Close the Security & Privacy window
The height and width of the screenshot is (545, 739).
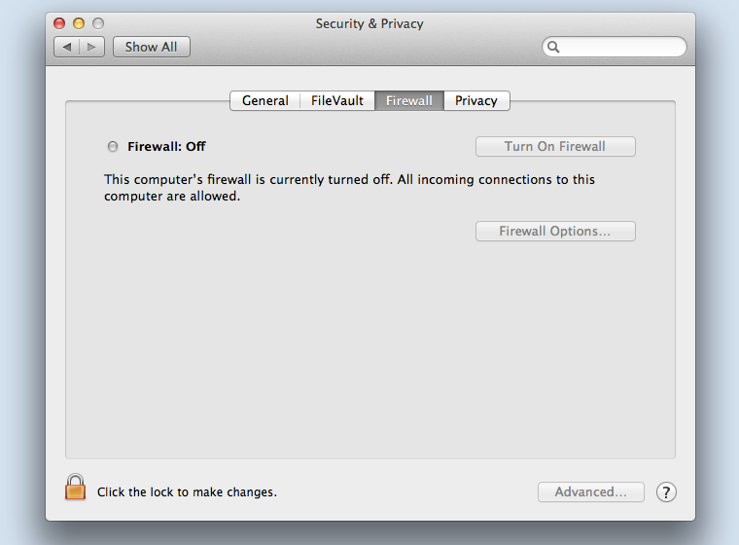(x=59, y=23)
